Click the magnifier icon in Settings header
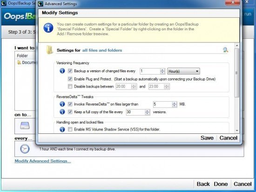The width and height of the screenshot is (256, 192). click(225, 50)
